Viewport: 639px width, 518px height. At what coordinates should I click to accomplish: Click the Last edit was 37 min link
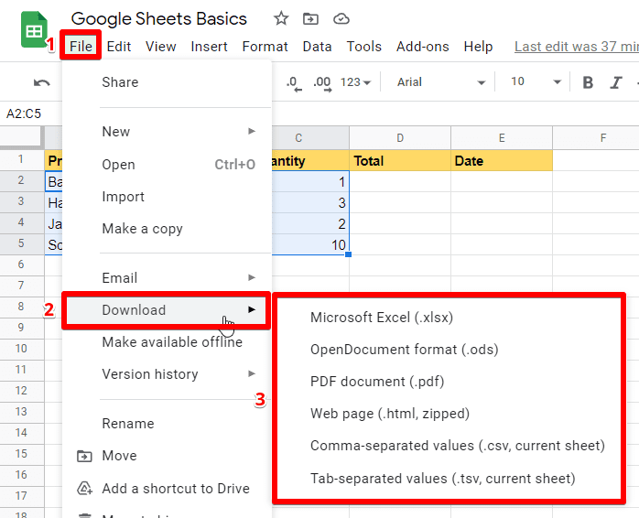pos(576,47)
